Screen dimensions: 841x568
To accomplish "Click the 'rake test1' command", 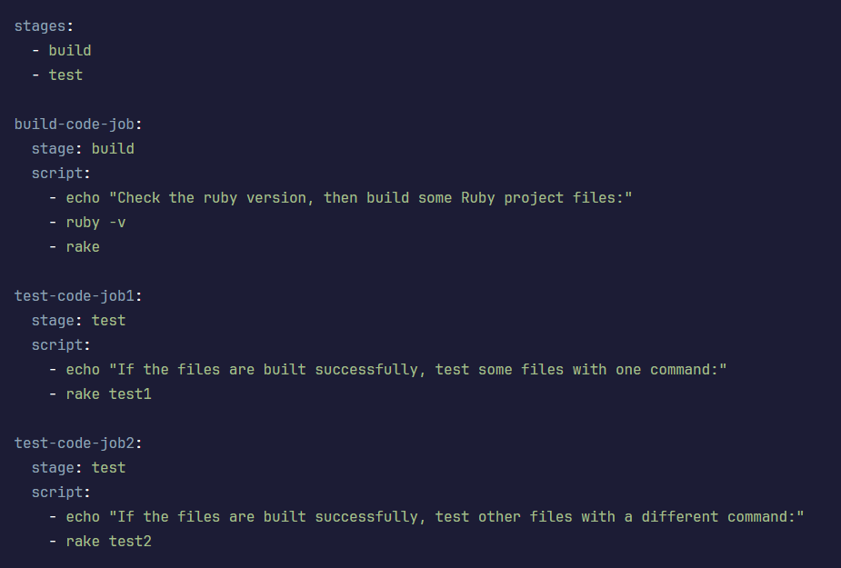I will click(108, 394).
